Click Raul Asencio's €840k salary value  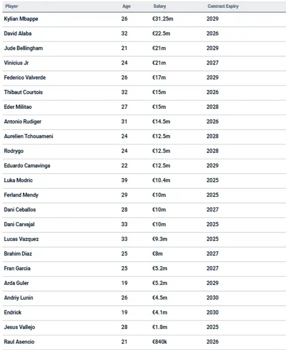[x=161, y=342]
